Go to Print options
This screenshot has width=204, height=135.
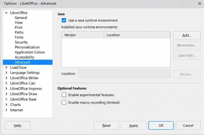click(18, 27)
